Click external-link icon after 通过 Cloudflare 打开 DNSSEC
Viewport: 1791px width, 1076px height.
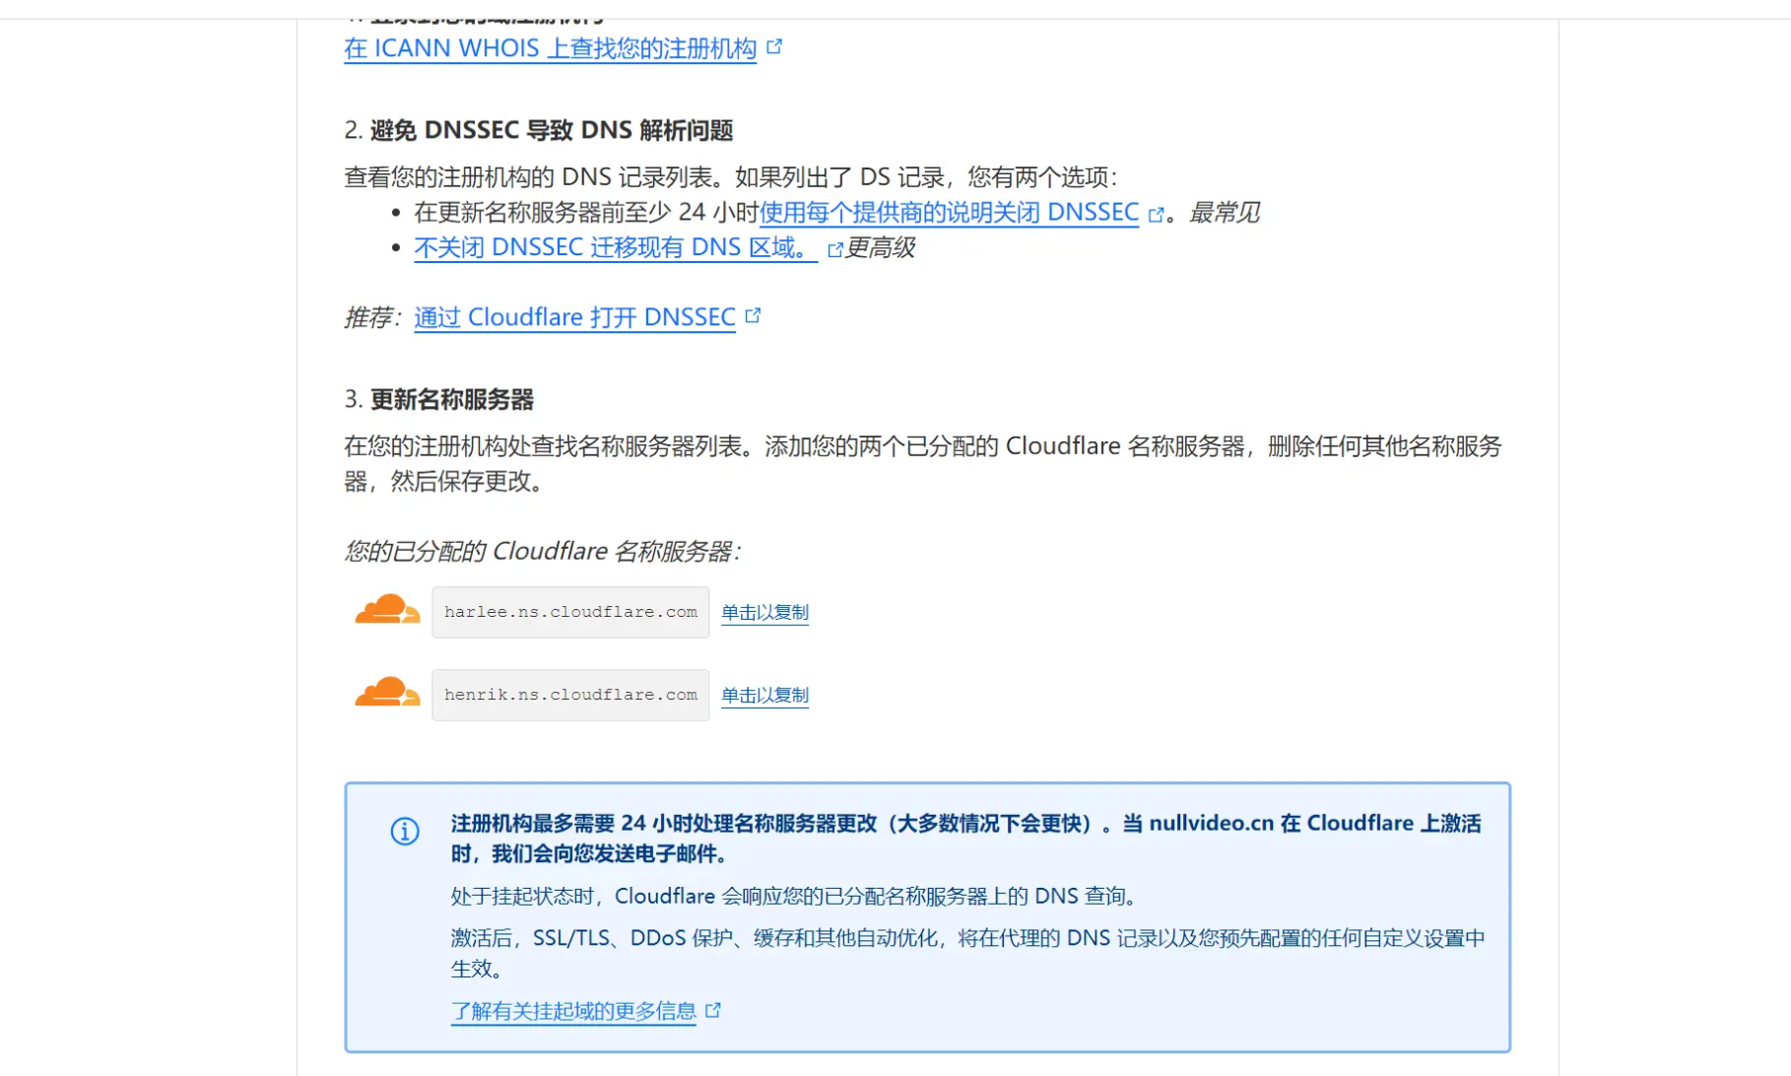pos(753,316)
